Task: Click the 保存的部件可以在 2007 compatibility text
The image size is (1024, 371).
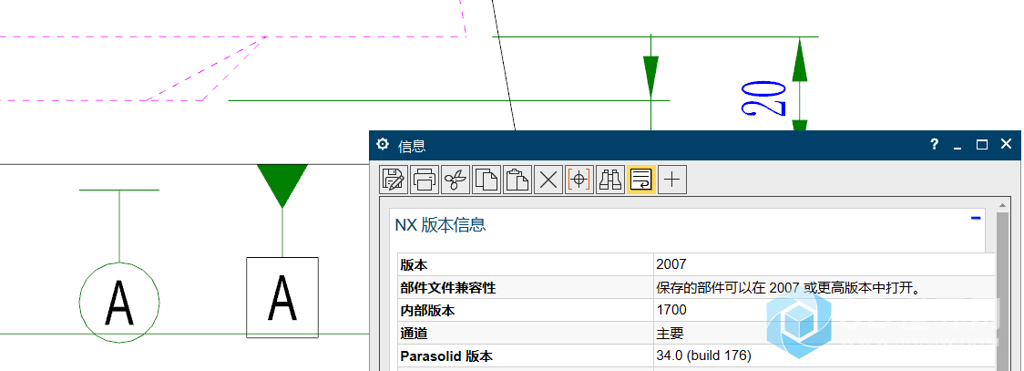Action: pyautogui.click(x=788, y=287)
